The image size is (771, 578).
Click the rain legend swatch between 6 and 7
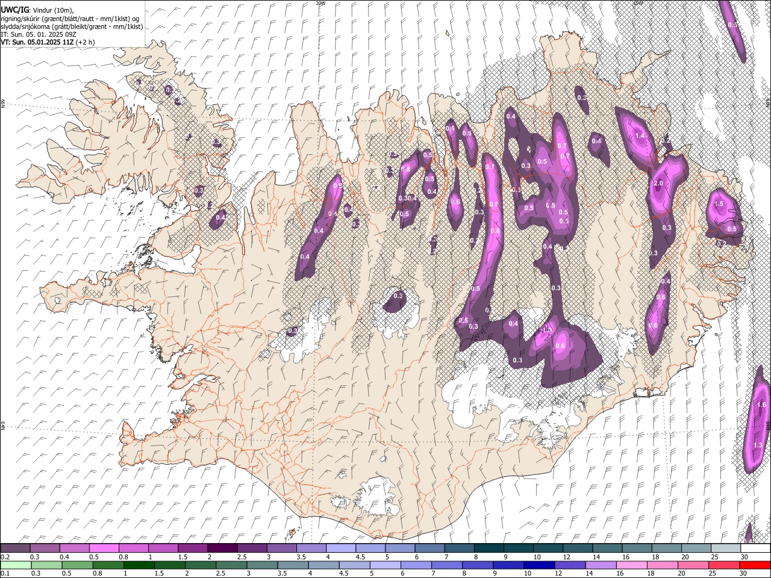[x=416, y=565]
